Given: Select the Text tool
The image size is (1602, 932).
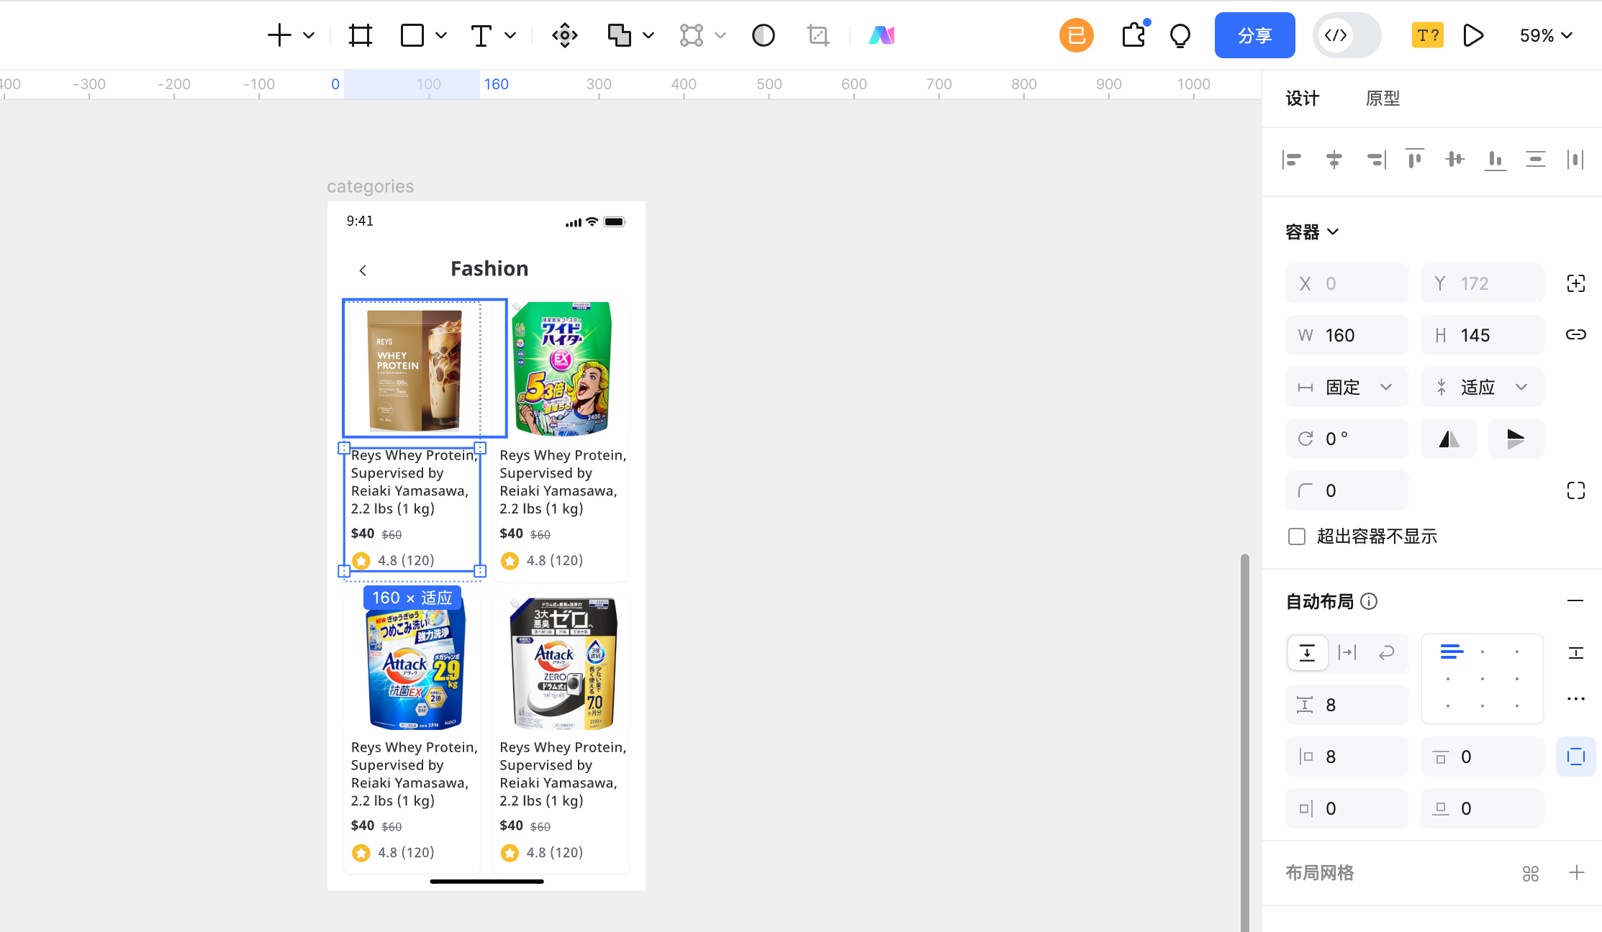Looking at the screenshot, I should coord(481,35).
